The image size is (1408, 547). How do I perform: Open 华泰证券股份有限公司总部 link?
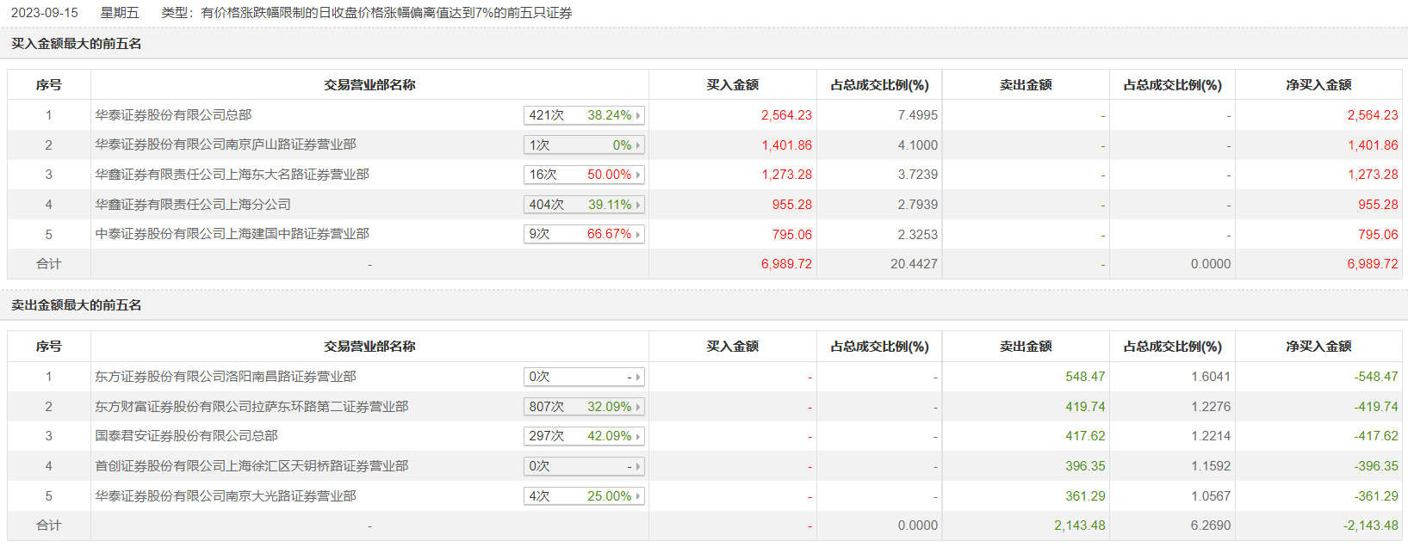click(x=173, y=115)
